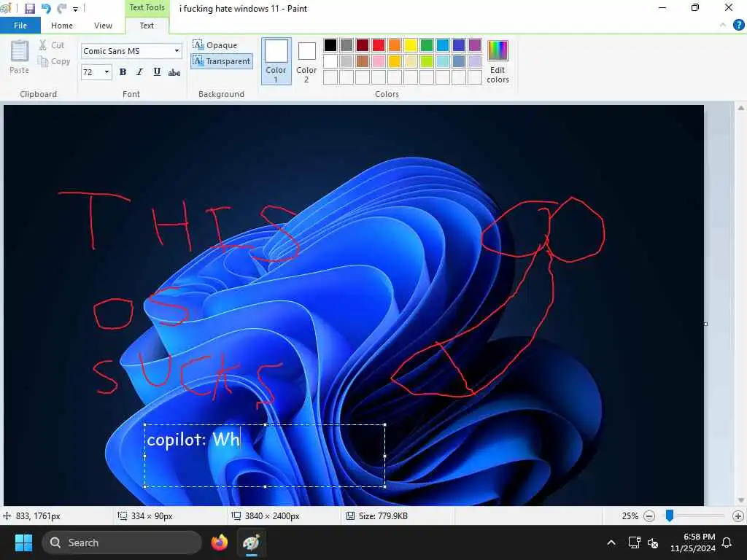The height and width of the screenshot is (560, 747).
Task: Click the Save icon in quick access toolbar
Action: point(29,9)
